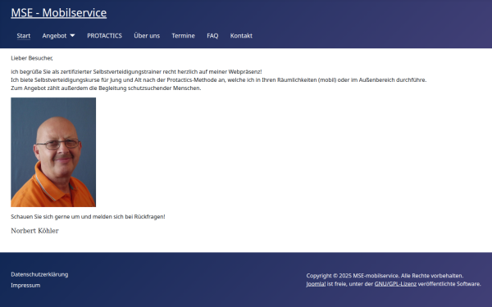Open the PROTACTICS page
Viewport: 492px width, 307px height.
coord(104,36)
